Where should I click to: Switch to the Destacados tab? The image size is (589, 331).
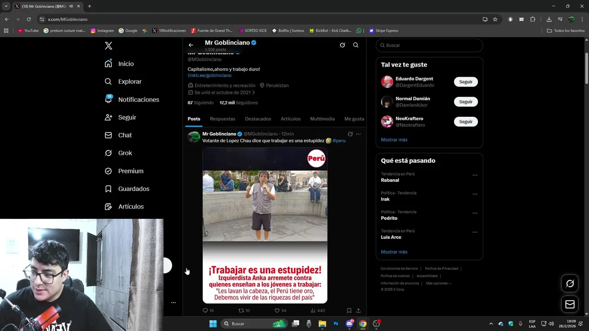pos(258,119)
